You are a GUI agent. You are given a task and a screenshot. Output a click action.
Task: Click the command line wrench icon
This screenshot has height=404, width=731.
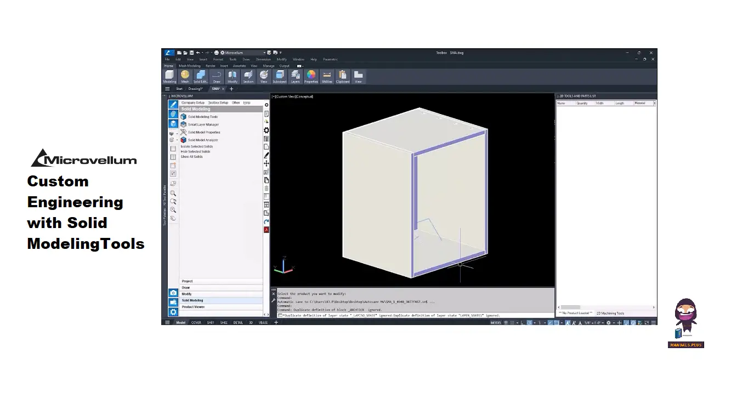tap(274, 300)
